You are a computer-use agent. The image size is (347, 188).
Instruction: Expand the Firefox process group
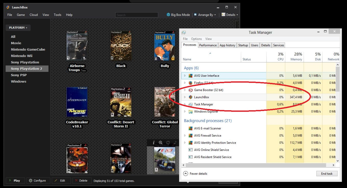pyautogui.click(x=185, y=83)
